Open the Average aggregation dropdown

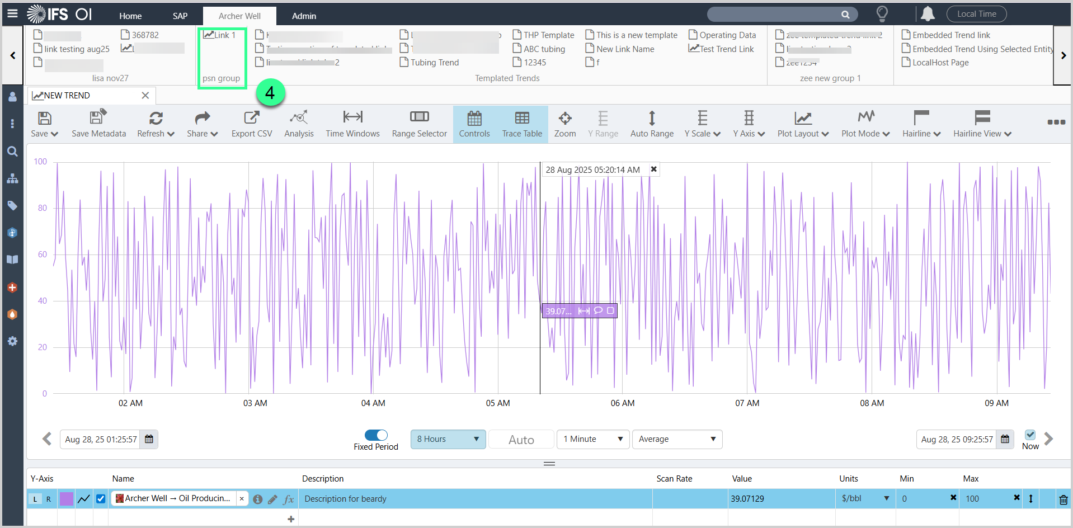click(677, 439)
